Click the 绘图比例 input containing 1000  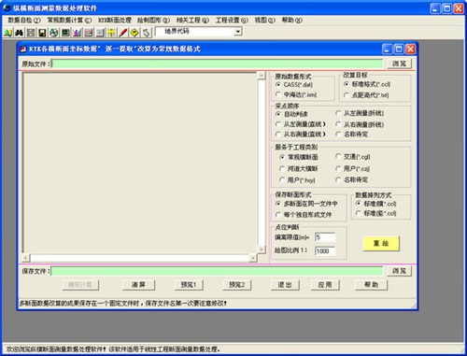pos(325,251)
